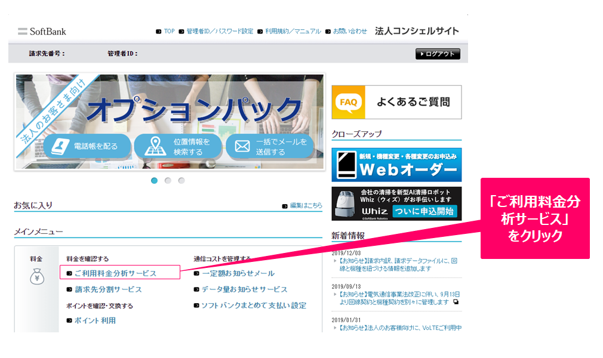The width and height of the screenshot is (603, 358).
Task: Select third carousel dot indicator
Action: click(181, 180)
